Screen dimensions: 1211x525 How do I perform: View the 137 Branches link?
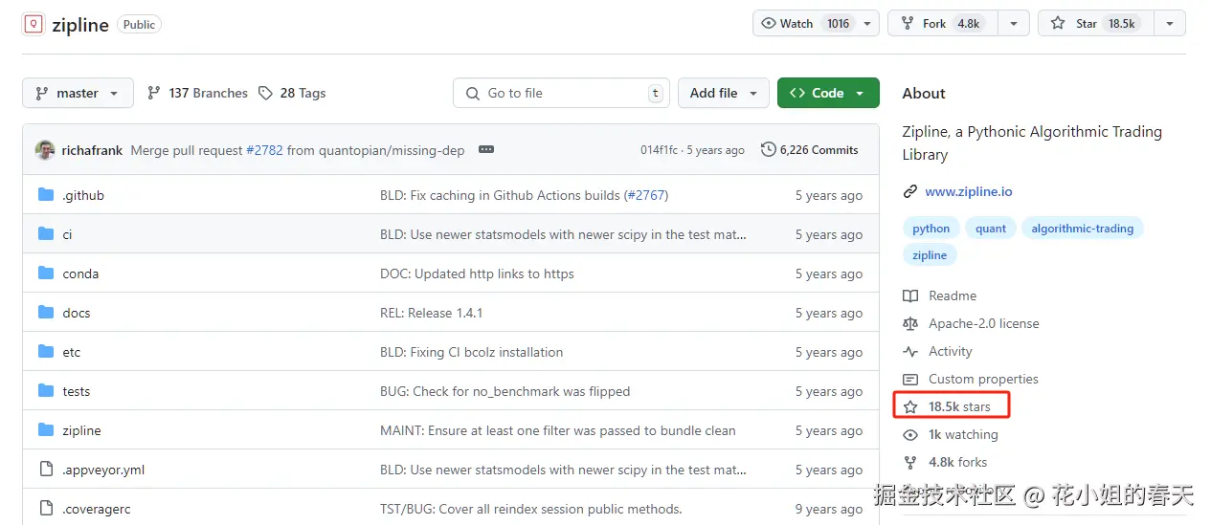(197, 93)
